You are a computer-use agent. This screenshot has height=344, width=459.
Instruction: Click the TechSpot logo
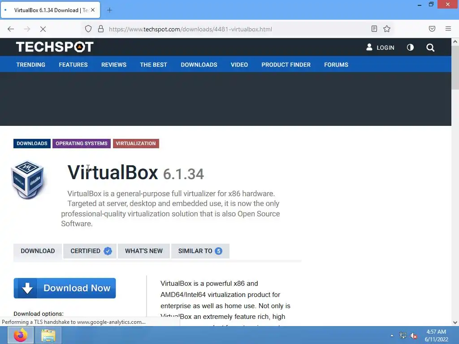(55, 47)
